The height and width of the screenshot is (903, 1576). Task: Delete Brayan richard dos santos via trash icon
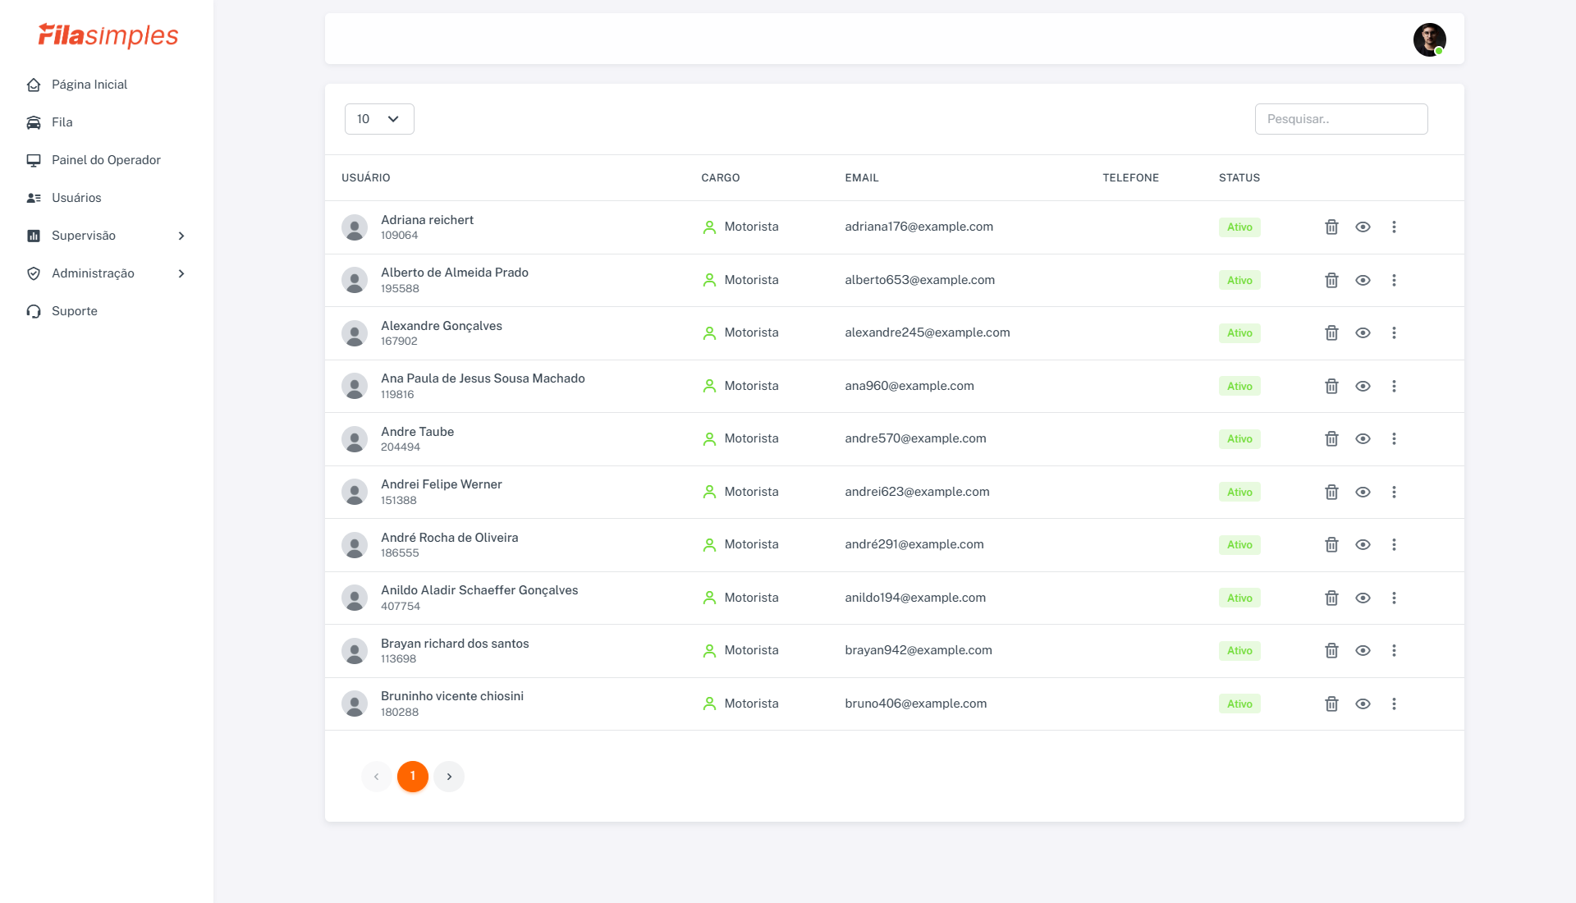click(x=1331, y=651)
